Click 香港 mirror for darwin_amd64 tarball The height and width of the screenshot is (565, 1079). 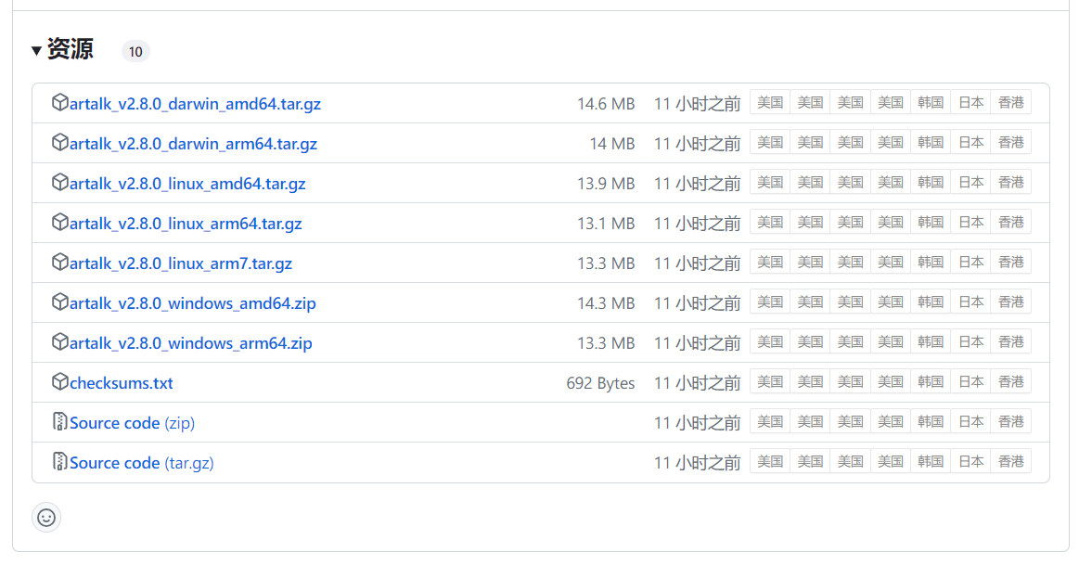(1010, 103)
